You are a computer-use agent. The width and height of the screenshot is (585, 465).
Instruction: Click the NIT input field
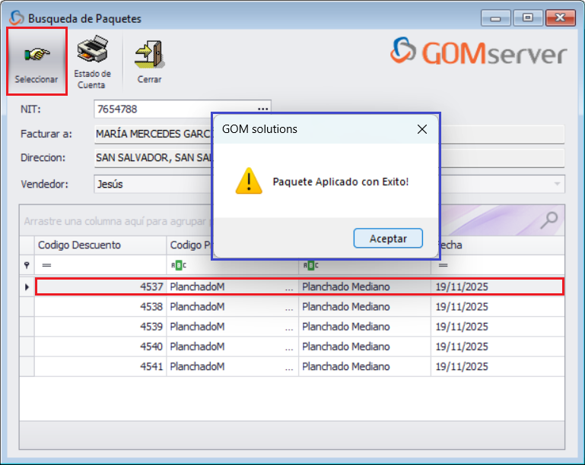pyautogui.click(x=174, y=109)
